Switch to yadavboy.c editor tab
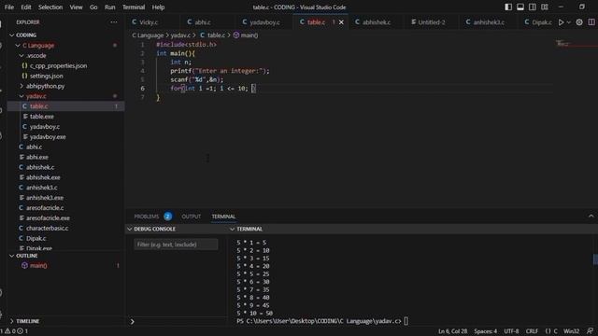Image resolution: width=598 pixels, height=336 pixels. tap(264, 22)
